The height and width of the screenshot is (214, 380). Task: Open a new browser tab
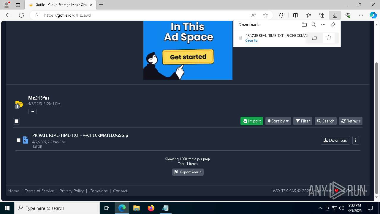pyautogui.click(x=101, y=5)
